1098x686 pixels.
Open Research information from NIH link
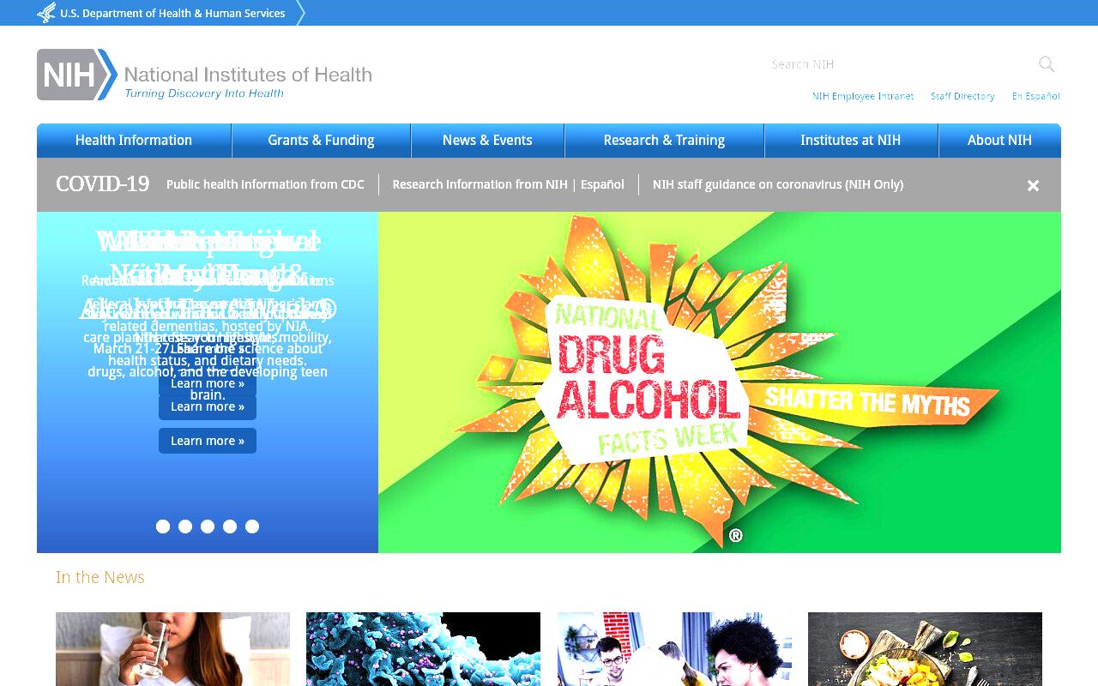tap(480, 184)
